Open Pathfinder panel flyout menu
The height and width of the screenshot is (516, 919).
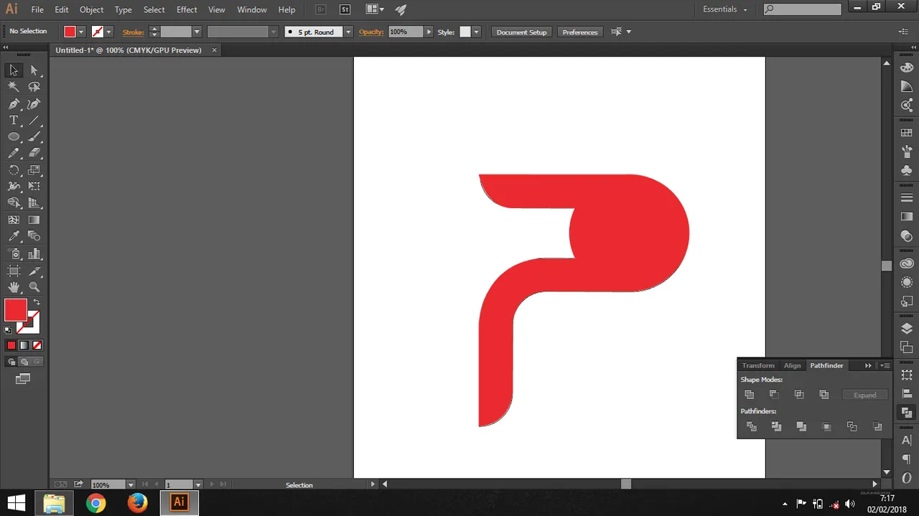click(885, 365)
